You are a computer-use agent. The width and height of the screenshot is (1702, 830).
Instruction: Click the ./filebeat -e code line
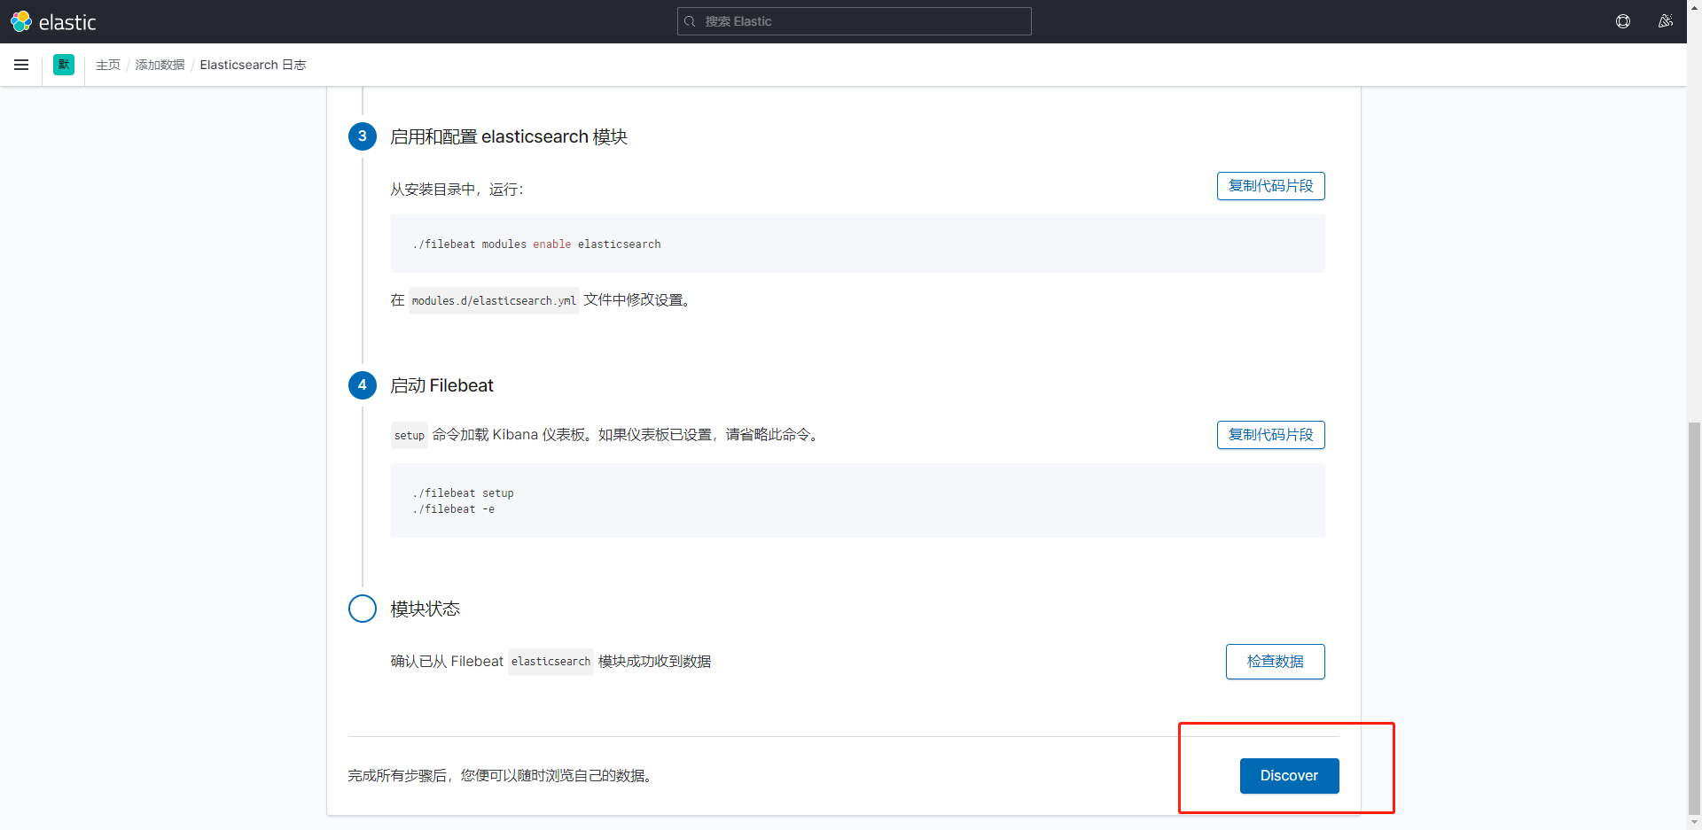coord(453,509)
